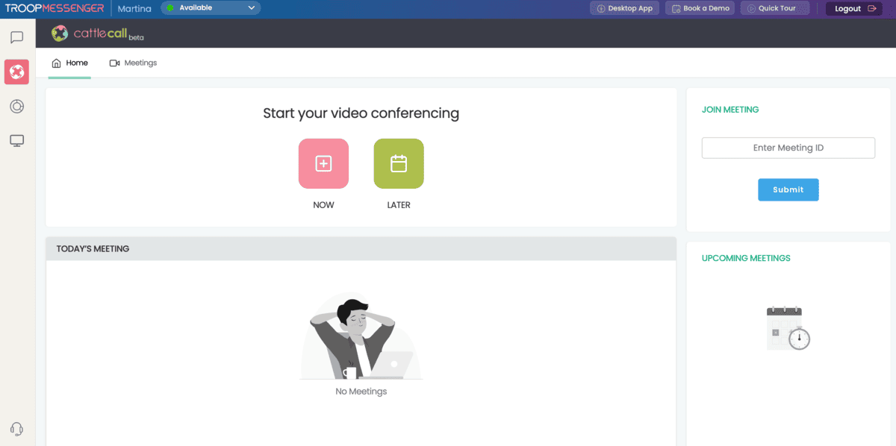Click the Enter Meeting ID field
Image resolution: width=896 pixels, height=446 pixels.
788,148
